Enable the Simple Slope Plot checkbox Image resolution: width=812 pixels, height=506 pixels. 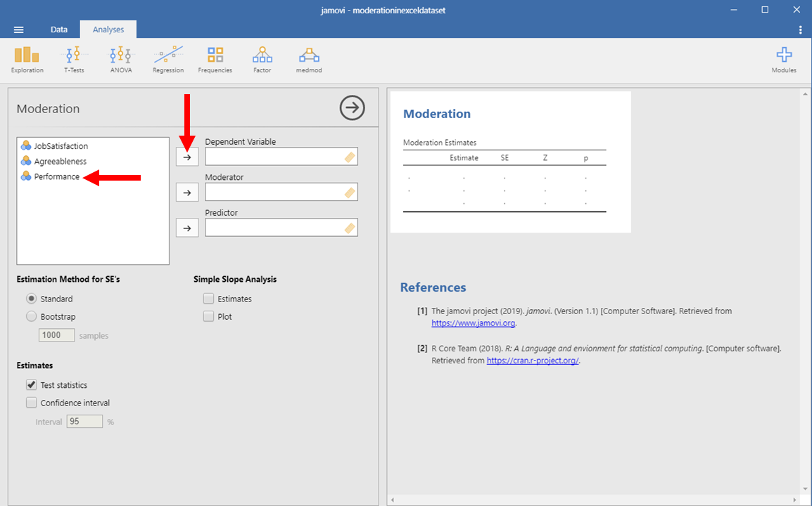point(208,317)
